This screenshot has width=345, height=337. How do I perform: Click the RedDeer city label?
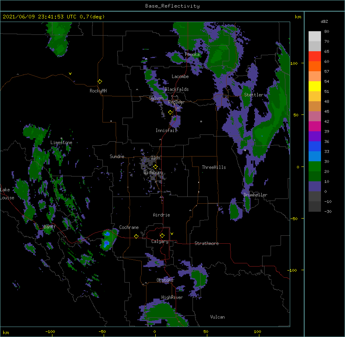177,102
